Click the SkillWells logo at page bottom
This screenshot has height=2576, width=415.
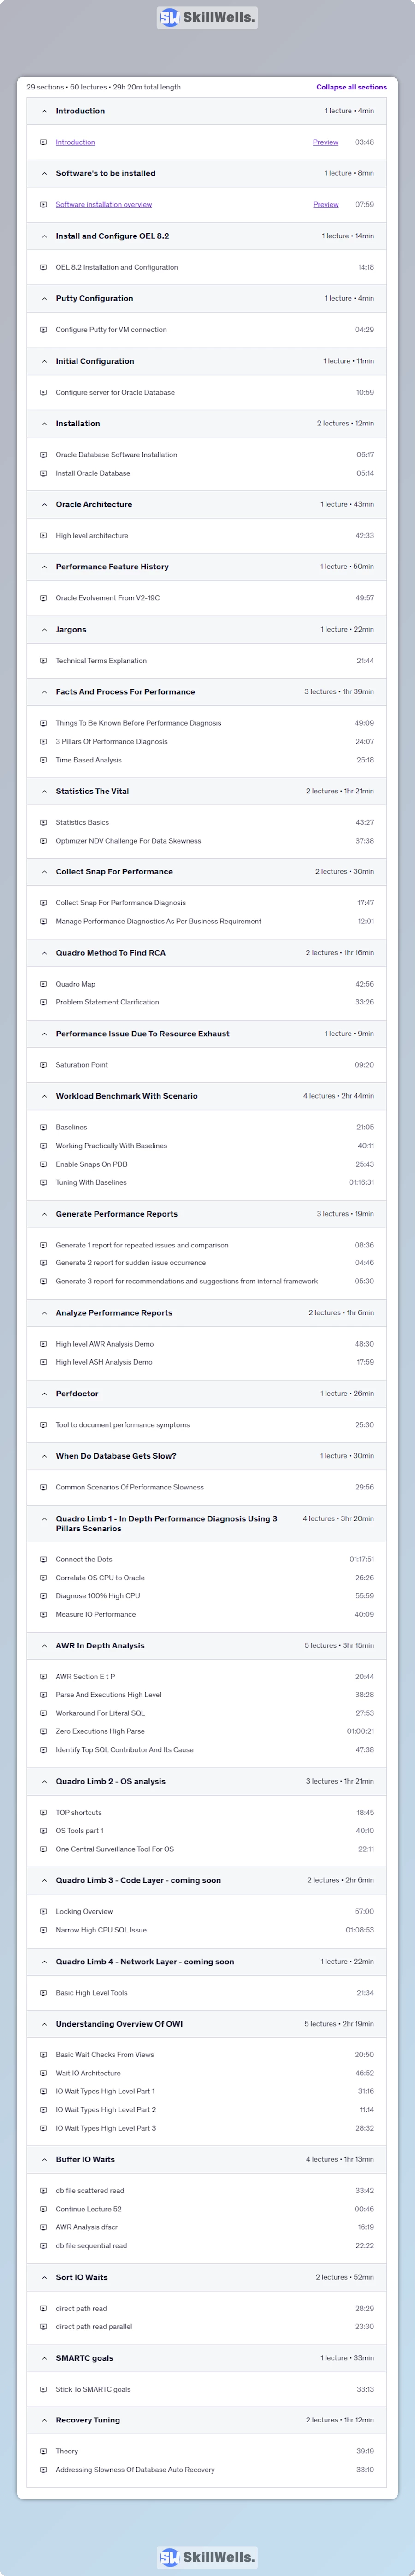point(207,2557)
